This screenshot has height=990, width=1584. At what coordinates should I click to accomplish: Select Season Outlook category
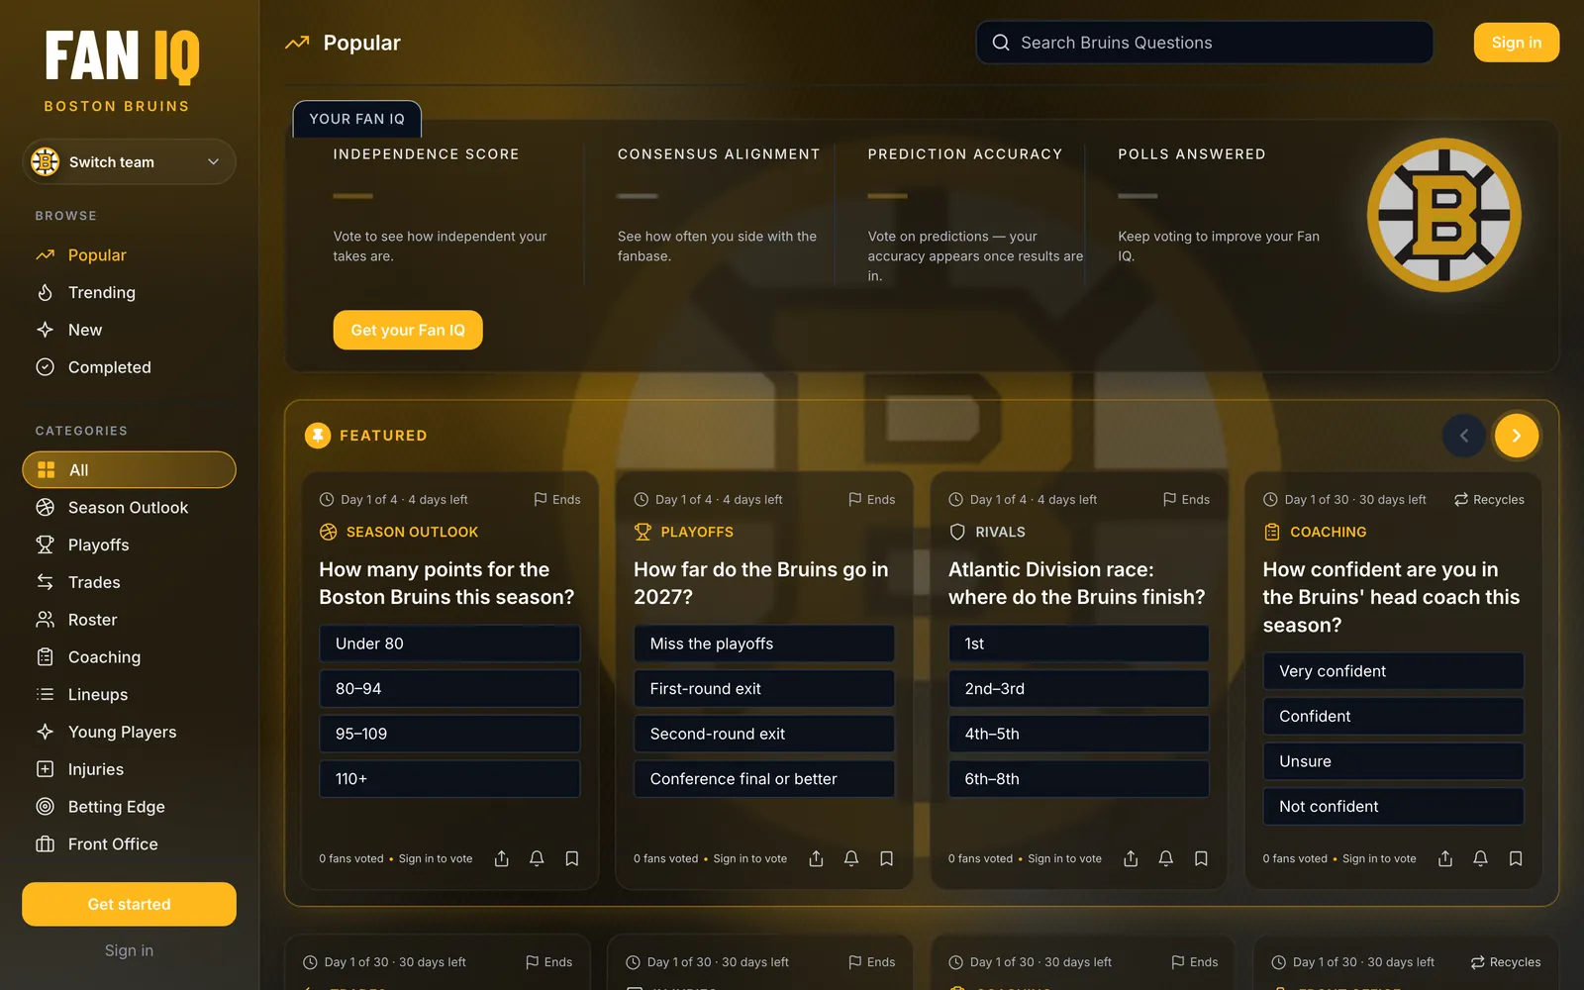pos(129,508)
